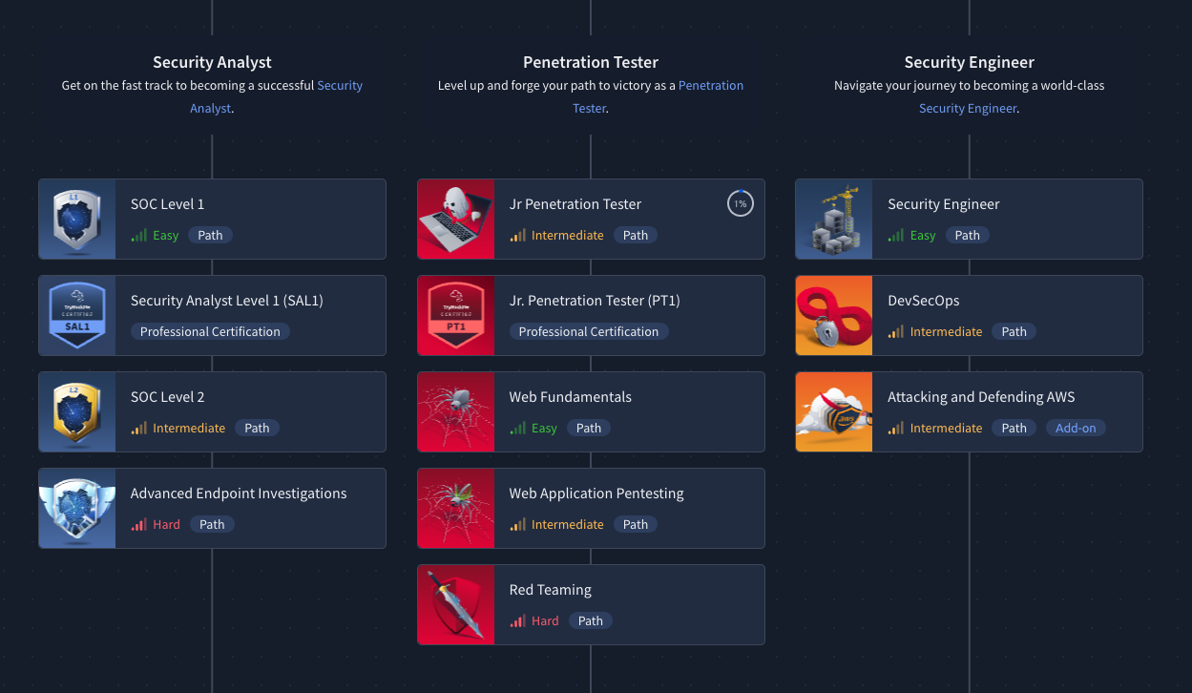This screenshot has height=693, width=1192.
Task: Click the Add-on tag on Attacking and Defending AWS
Action: point(1076,428)
